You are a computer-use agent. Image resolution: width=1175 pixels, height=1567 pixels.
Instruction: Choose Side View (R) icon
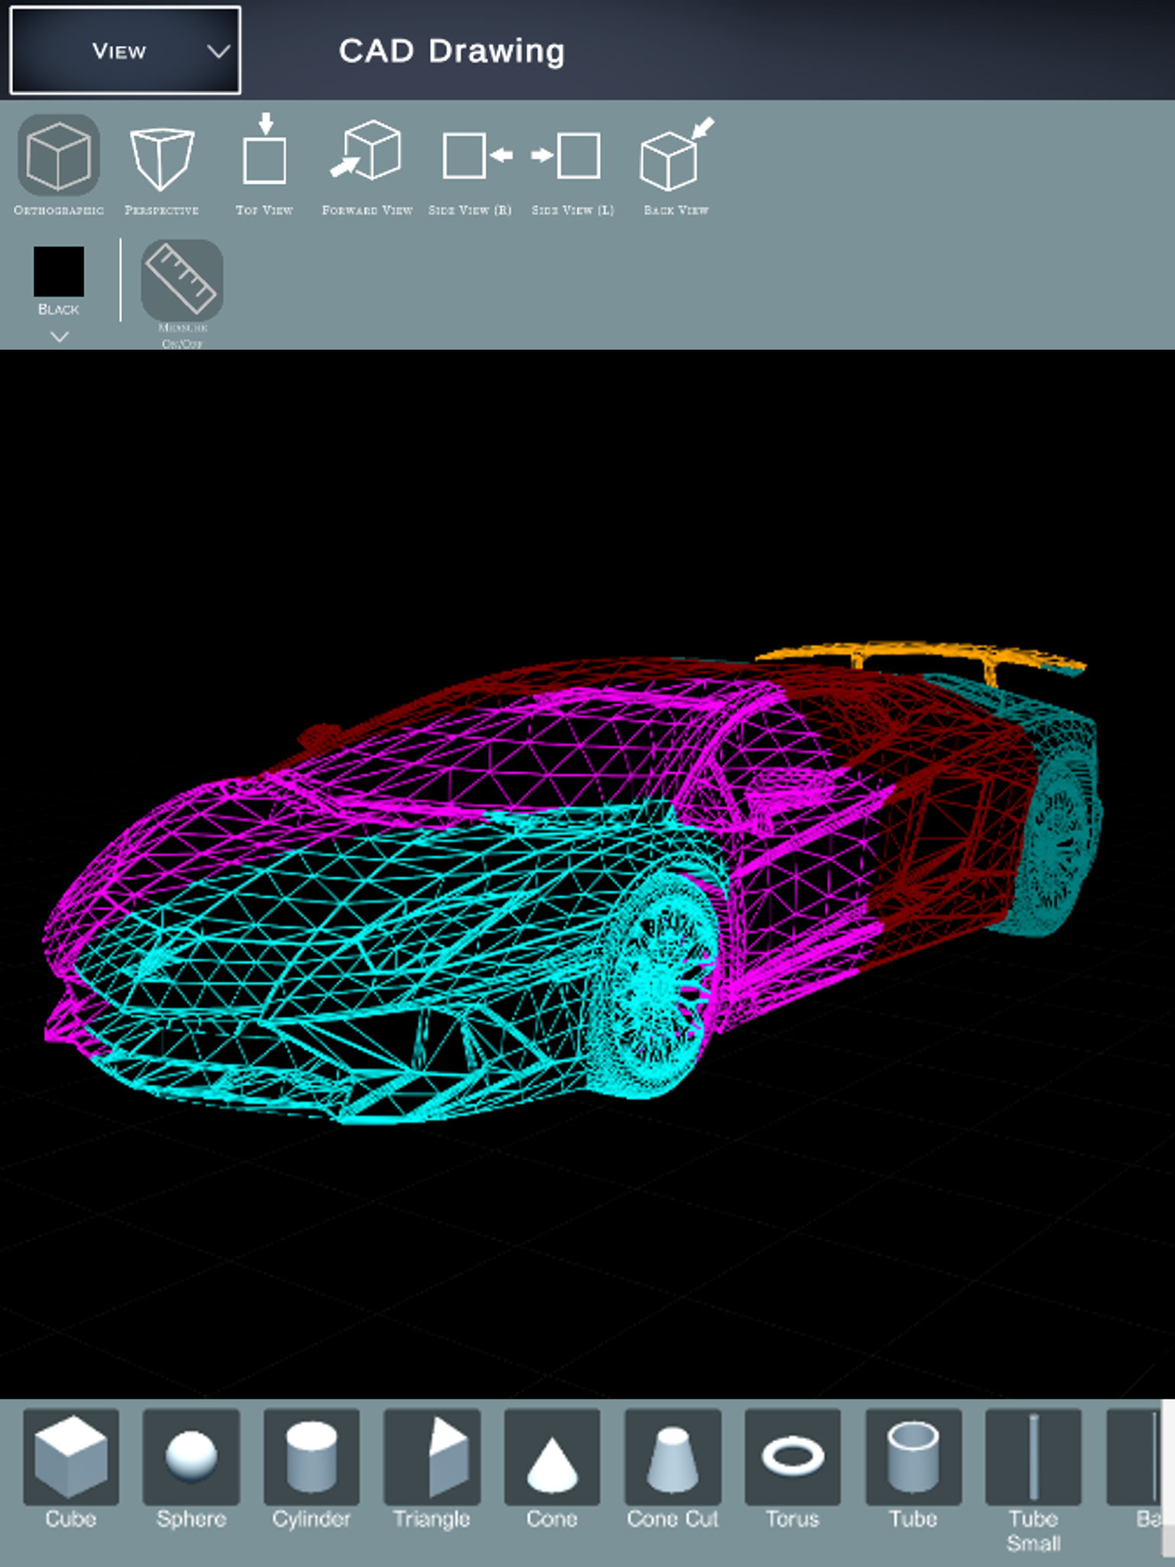pyautogui.click(x=477, y=155)
